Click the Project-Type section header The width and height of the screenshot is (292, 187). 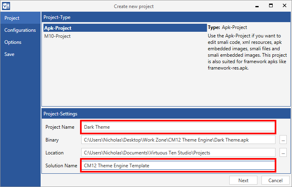point(166,17)
